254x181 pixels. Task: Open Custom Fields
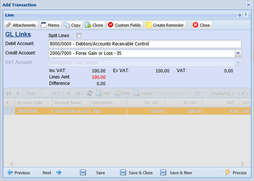[124, 25]
